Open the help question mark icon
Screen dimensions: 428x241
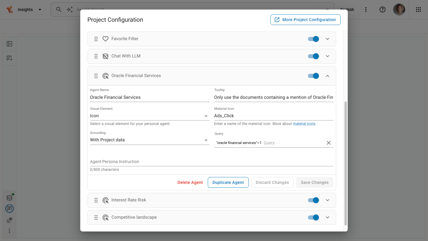(x=383, y=10)
